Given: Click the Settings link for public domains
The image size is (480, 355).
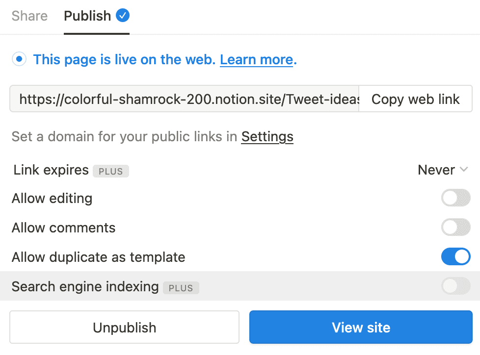Looking at the screenshot, I should [x=267, y=136].
